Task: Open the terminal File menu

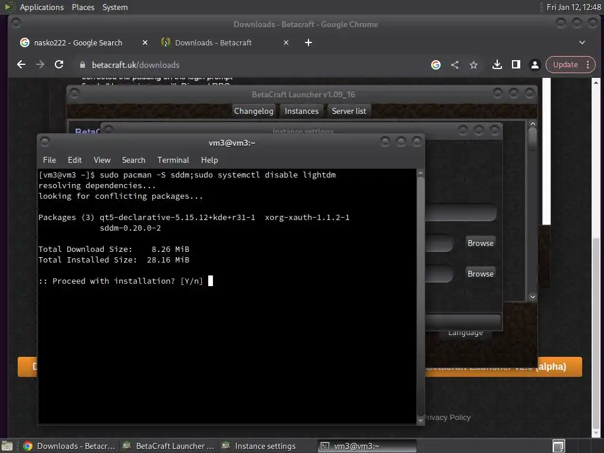Action: [50, 160]
